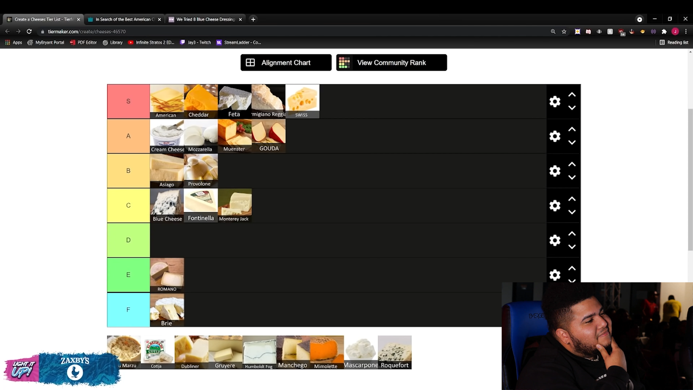This screenshot has width=693, height=390.
Task: Click the Alignment Chart button
Action: (286, 63)
